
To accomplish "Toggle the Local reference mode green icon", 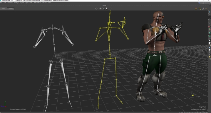I will click(x=210, y=36).
